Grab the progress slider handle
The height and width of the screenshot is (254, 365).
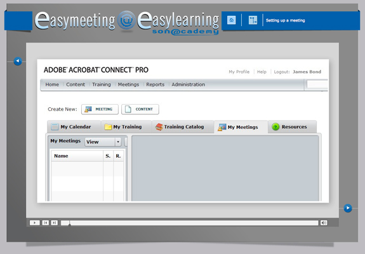click(70, 223)
